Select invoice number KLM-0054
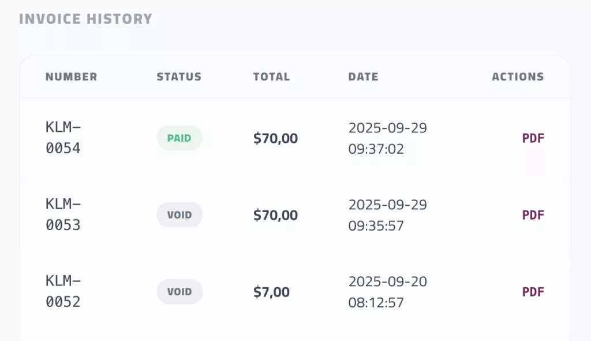This screenshot has width=591, height=341. click(x=63, y=138)
